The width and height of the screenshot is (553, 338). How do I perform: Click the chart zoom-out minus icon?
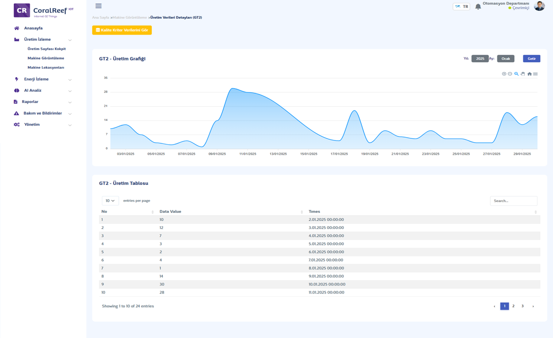point(510,74)
